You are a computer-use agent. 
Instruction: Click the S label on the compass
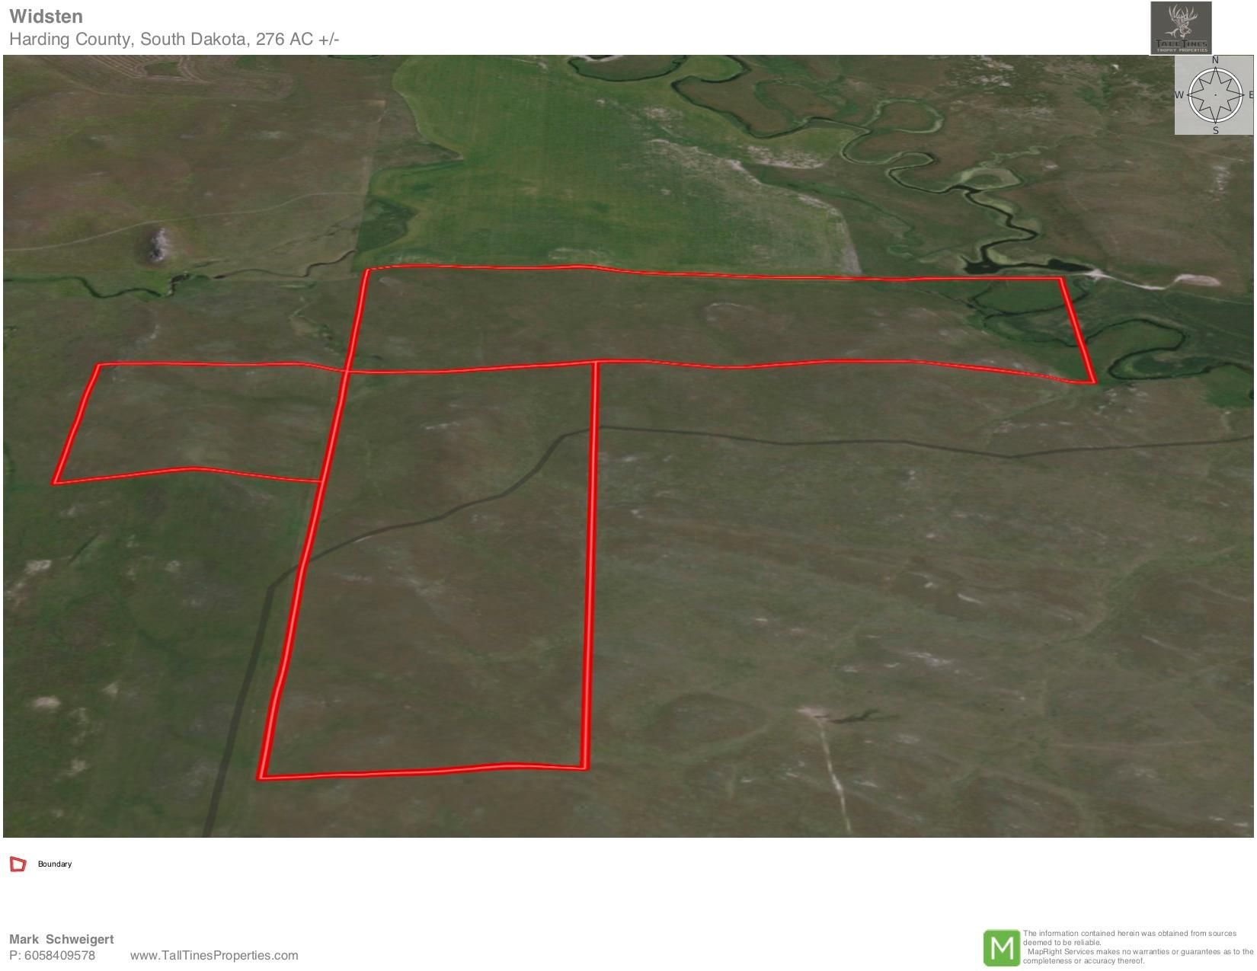pos(1216,131)
